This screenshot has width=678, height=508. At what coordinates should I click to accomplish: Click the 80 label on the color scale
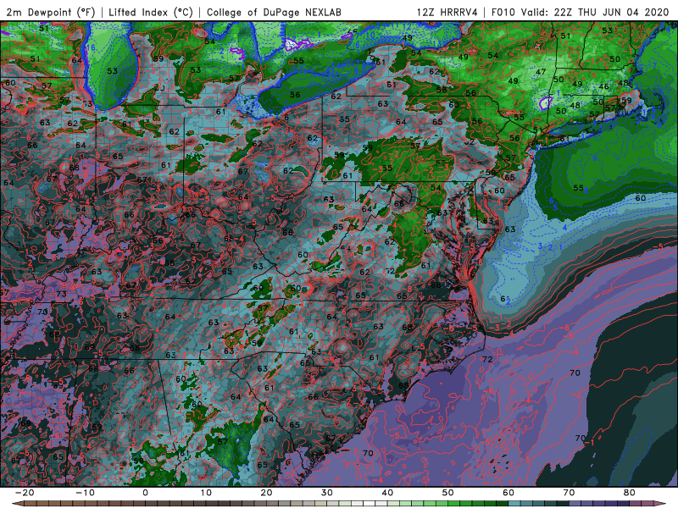click(x=630, y=493)
